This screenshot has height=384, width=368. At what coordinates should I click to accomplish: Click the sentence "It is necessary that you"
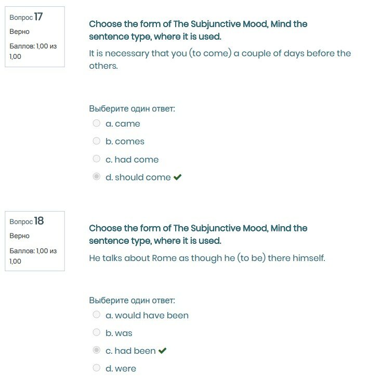[x=220, y=59]
